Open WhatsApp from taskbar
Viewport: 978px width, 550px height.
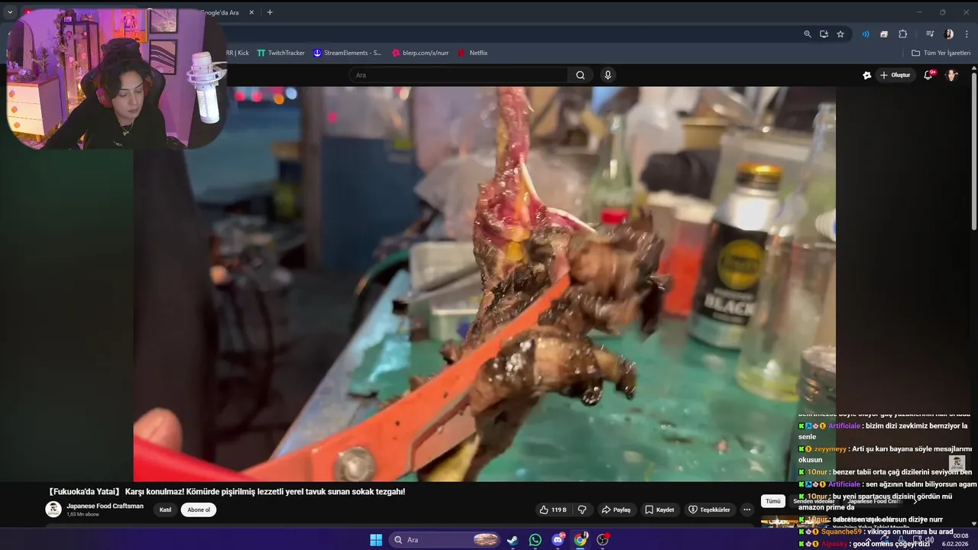coord(535,540)
